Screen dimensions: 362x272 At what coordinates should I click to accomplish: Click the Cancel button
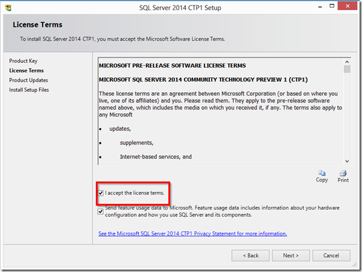click(331, 256)
